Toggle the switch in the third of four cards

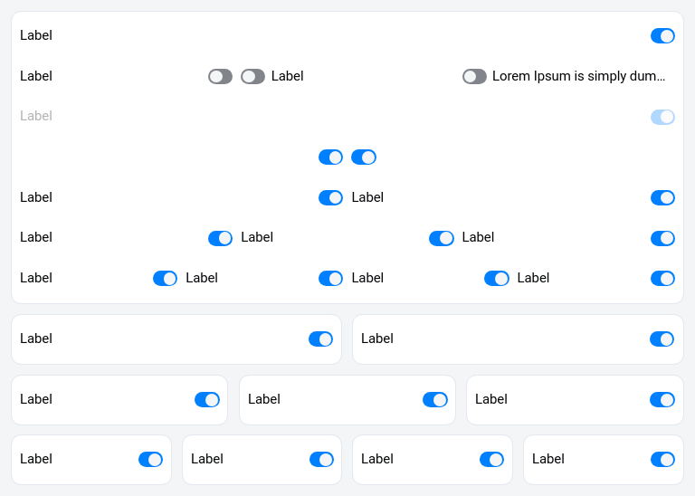point(491,460)
